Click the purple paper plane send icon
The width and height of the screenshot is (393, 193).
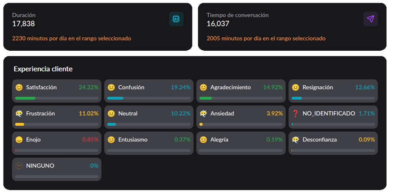coord(371,19)
